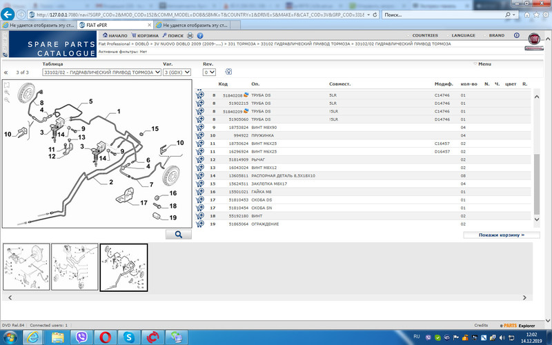Open the Rev. dropdown
Screen dimensions: 552x345
tap(209, 72)
